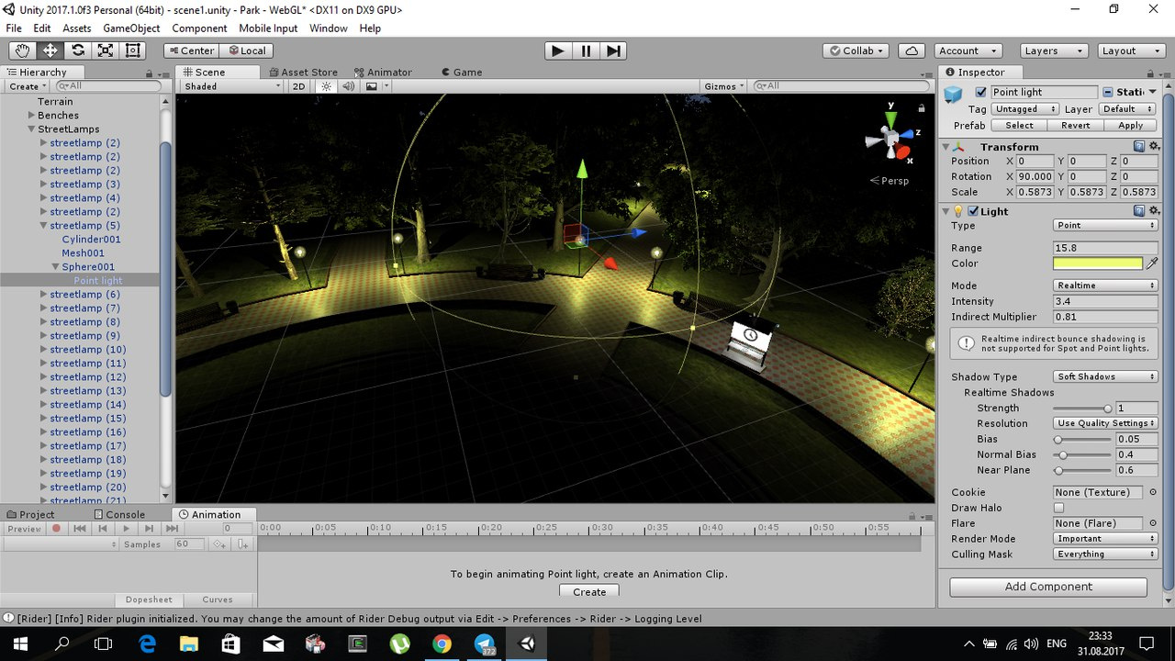This screenshot has width=1175, height=661.
Task: Open Transform component gear settings
Action: (x=1154, y=146)
